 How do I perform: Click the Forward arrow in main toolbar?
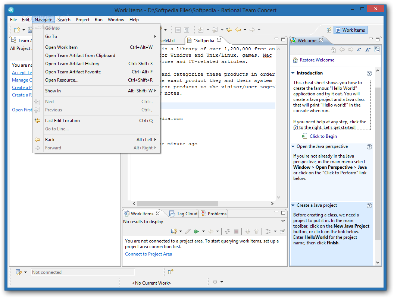tap(252, 30)
